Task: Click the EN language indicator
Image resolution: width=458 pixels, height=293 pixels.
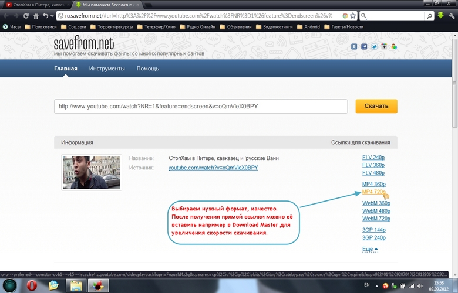Action: pyautogui.click(x=367, y=285)
